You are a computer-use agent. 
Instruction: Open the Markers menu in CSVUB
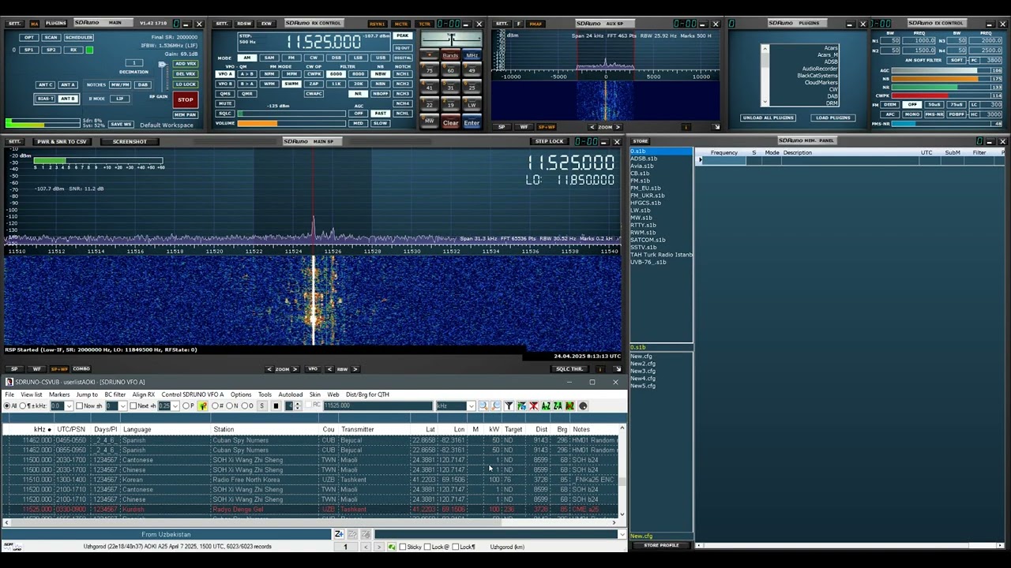point(59,394)
